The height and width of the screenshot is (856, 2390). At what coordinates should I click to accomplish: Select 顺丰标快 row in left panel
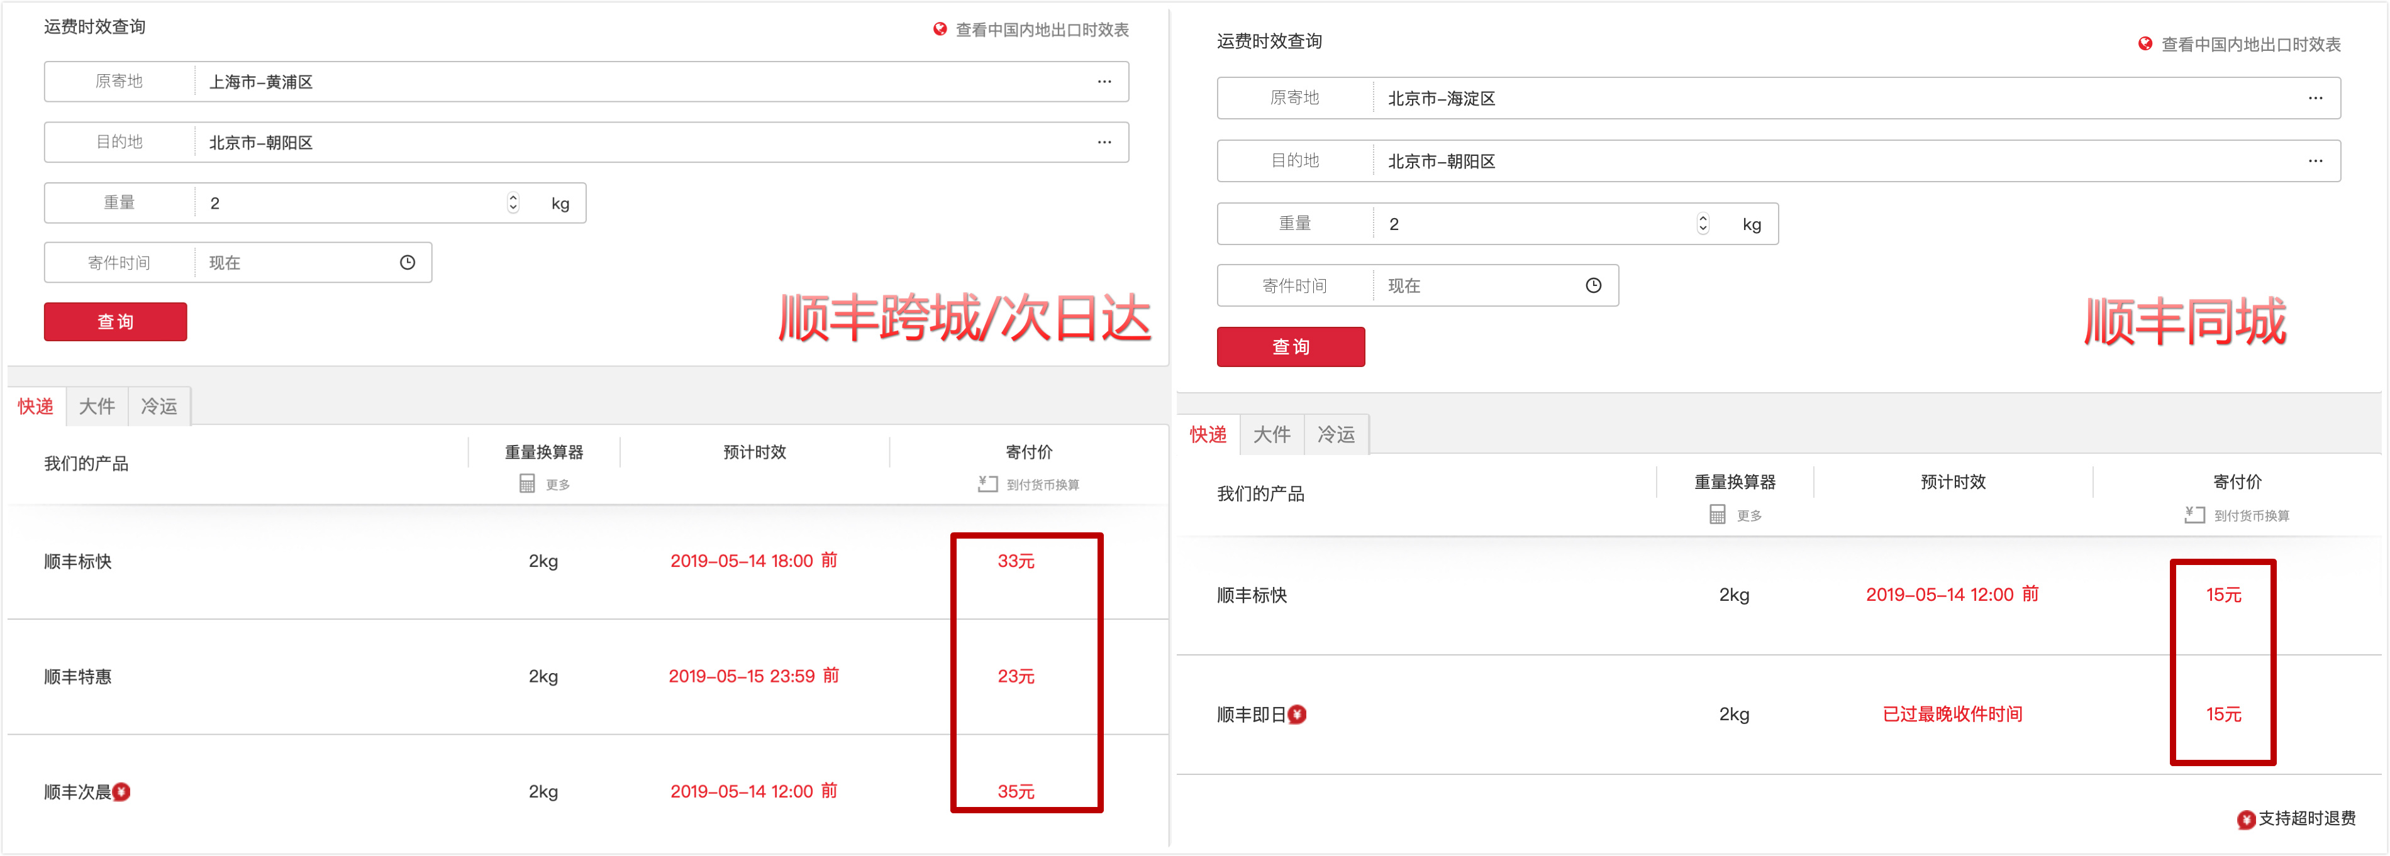point(588,562)
